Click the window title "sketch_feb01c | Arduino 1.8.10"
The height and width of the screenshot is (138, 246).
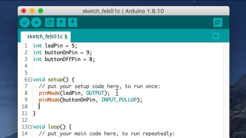pos(123,11)
